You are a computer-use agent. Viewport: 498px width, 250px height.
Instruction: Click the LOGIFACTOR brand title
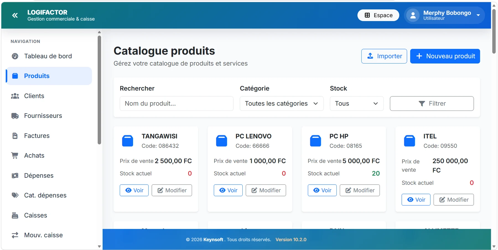(47, 12)
